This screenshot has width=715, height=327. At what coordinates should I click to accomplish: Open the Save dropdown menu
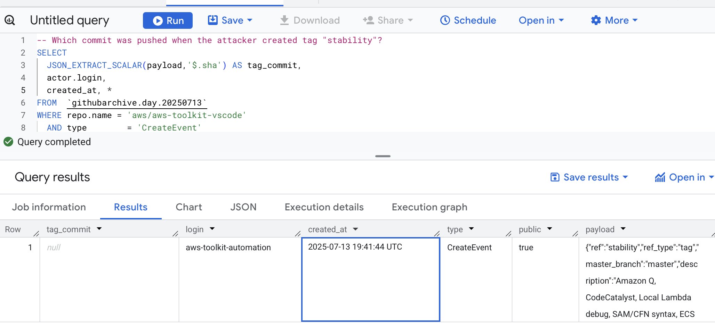pos(230,20)
